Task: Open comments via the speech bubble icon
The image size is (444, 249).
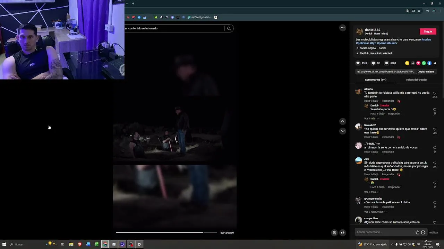Action: click(x=373, y=63)
